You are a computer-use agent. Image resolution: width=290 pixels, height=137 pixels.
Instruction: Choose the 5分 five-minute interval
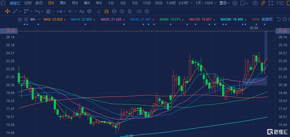point(135,3)
